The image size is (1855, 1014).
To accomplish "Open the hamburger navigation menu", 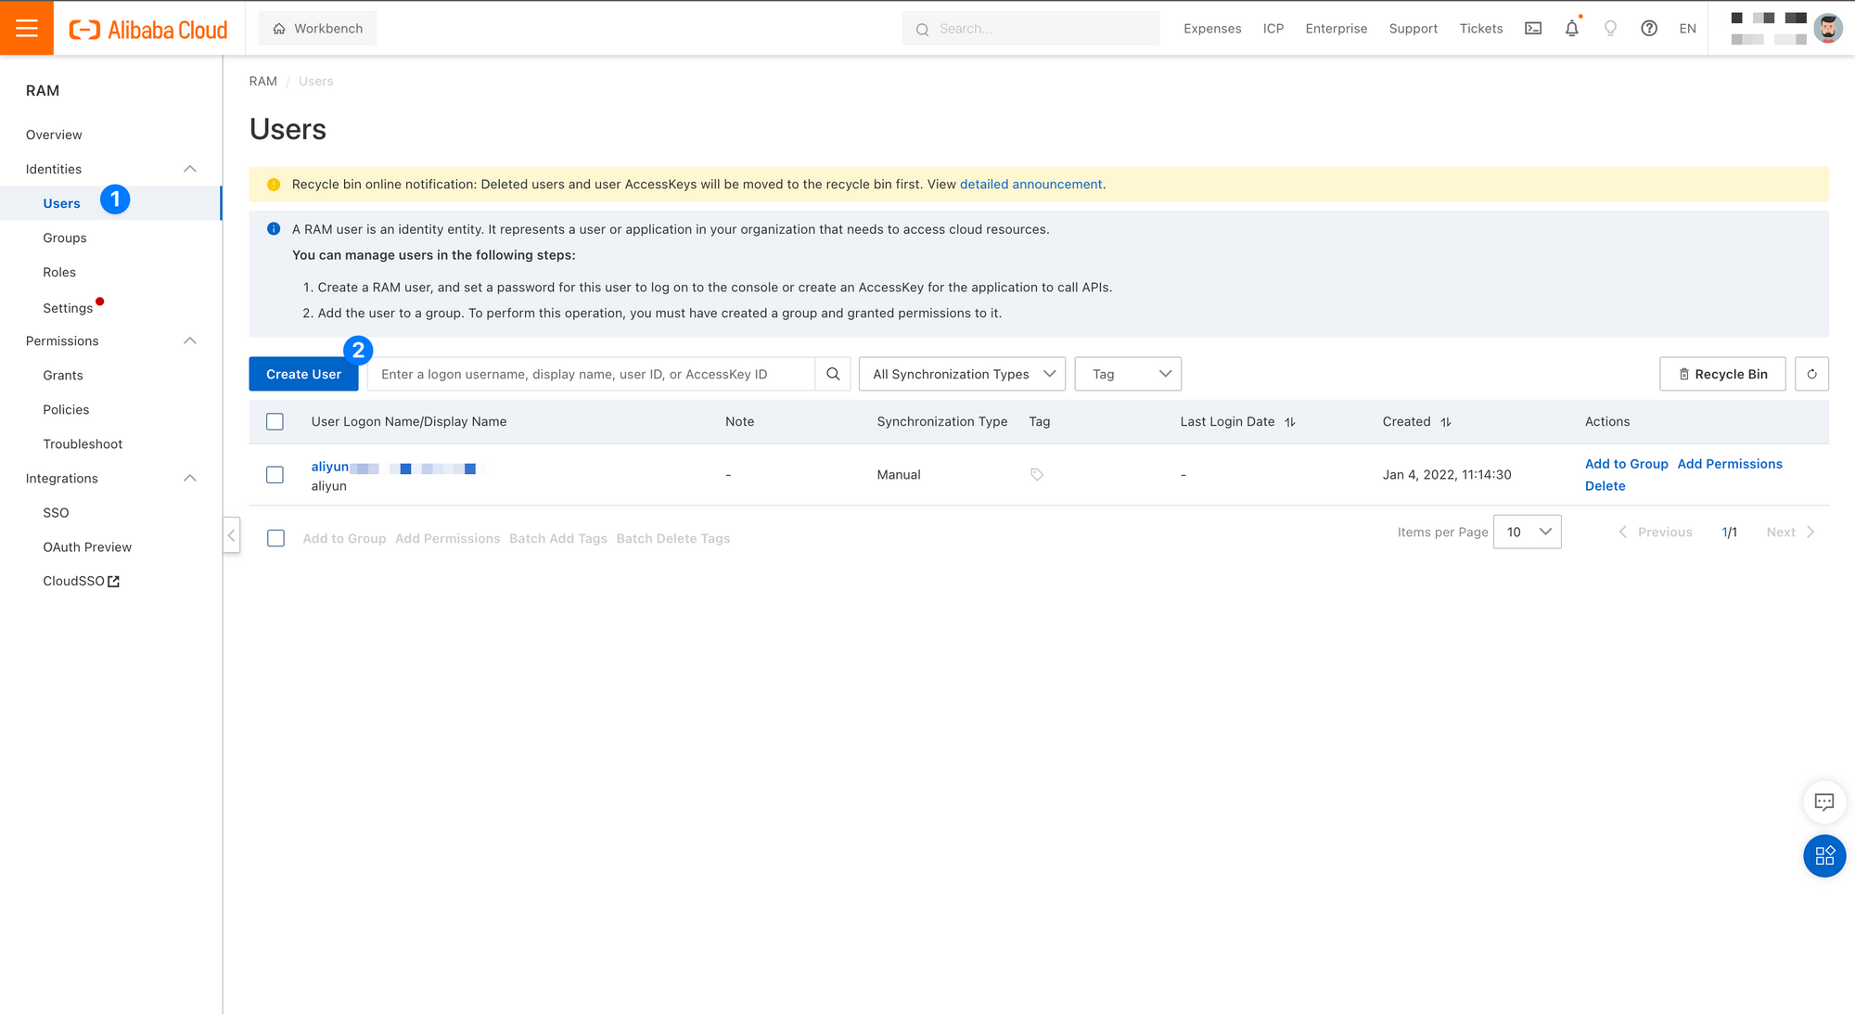I will [x=27, y=28].
